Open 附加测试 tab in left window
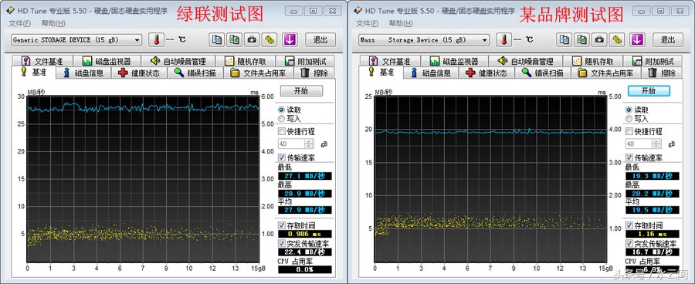 click(305, 61)
